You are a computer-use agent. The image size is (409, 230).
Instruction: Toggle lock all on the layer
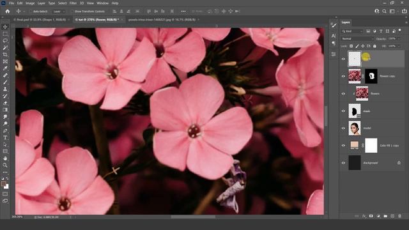pyautogui.click(x=374, y=46)
